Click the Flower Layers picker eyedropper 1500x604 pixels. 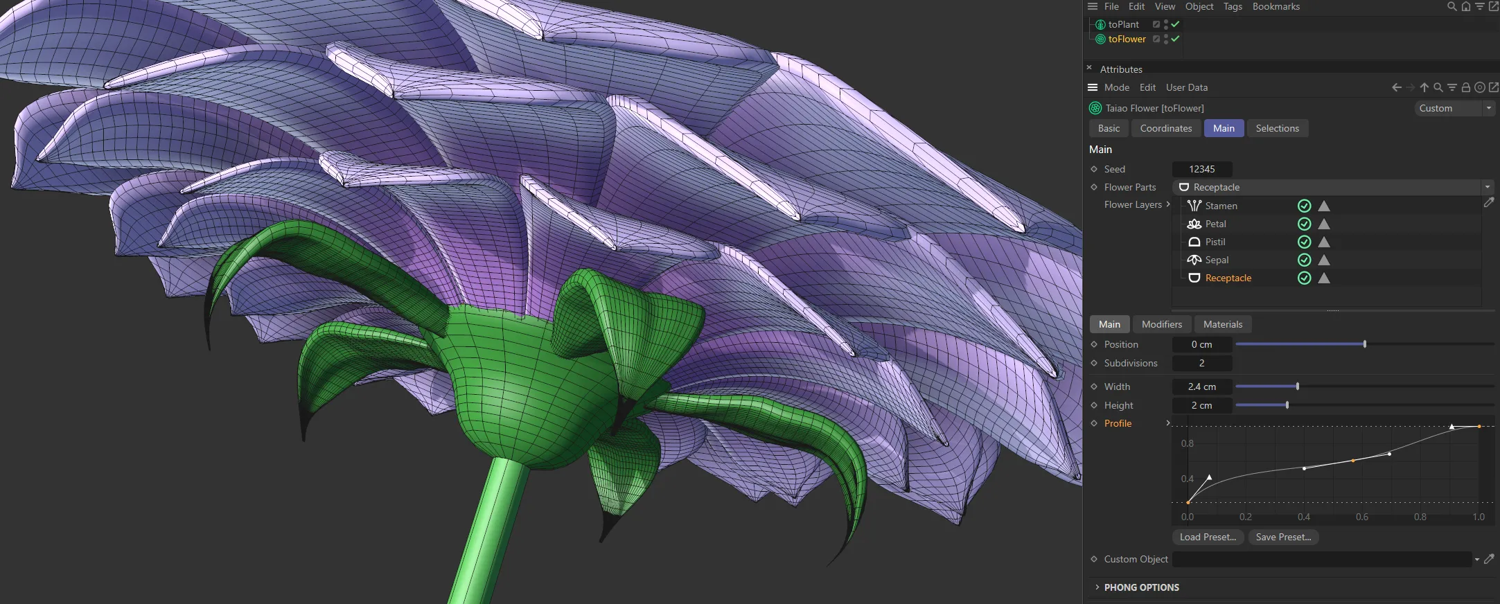coord(1489,202)
